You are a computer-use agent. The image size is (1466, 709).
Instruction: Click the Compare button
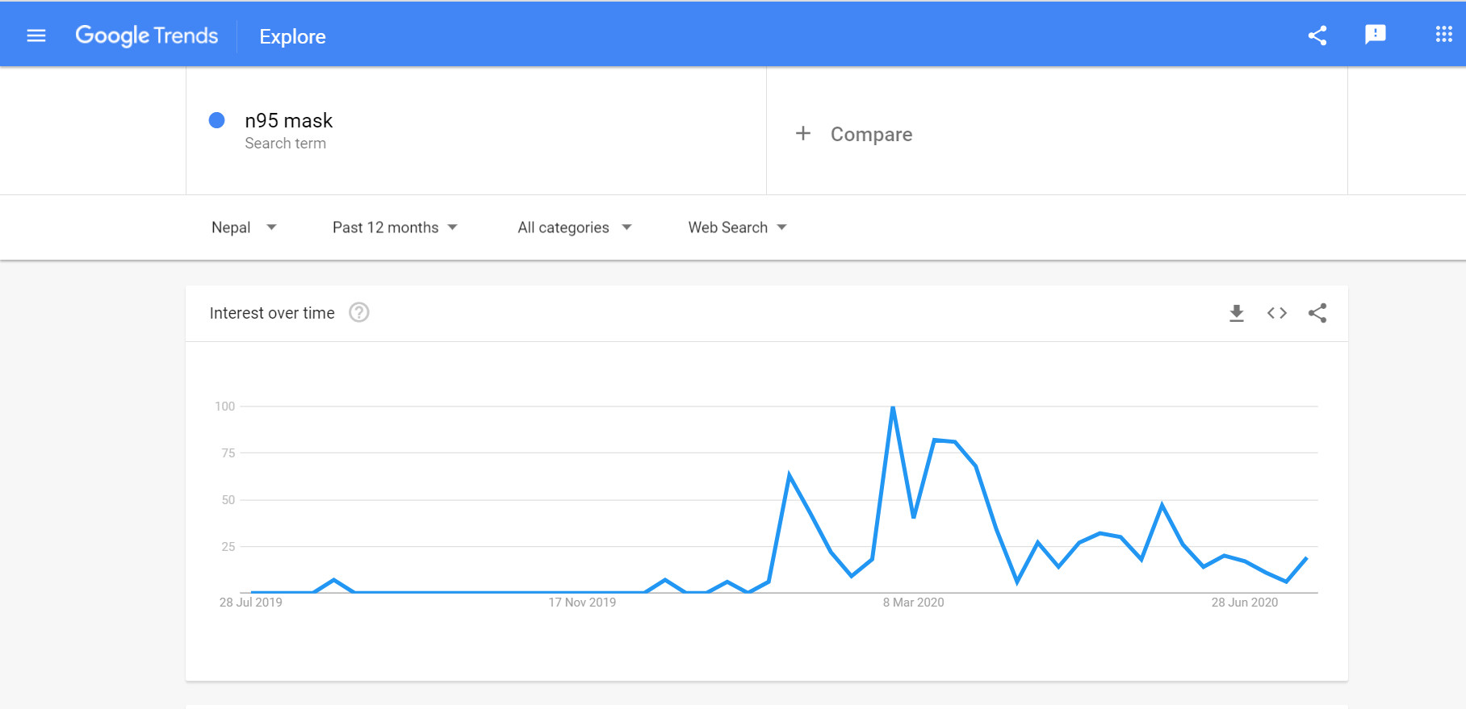(871, 135)
